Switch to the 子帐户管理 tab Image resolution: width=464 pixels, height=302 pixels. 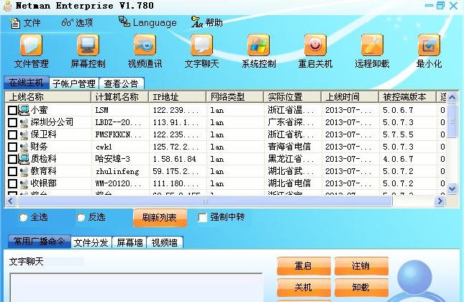click(x=74, y=83)
